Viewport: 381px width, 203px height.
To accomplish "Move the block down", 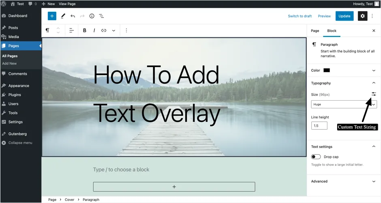I will 58,32.
